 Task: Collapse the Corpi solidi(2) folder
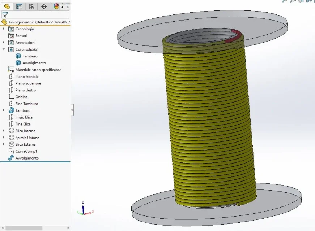pos(3,49)
